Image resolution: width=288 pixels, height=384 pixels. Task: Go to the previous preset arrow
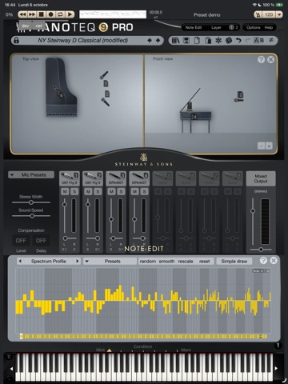(150, 40)
